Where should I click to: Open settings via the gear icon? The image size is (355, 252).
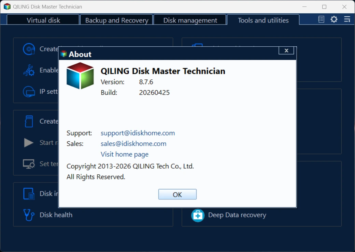(334, 19)
